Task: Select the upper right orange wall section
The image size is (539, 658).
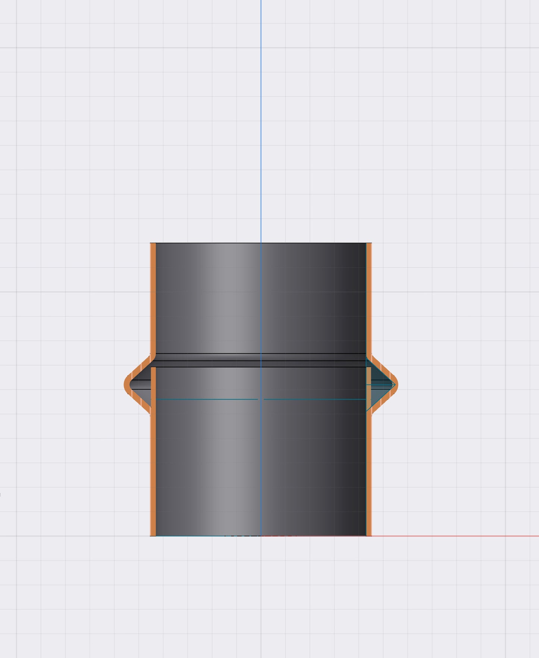Action: coord(369,298)
